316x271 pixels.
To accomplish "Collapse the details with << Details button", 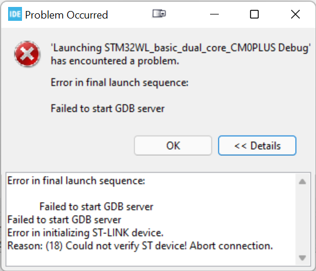I will [x=257, y=145].
